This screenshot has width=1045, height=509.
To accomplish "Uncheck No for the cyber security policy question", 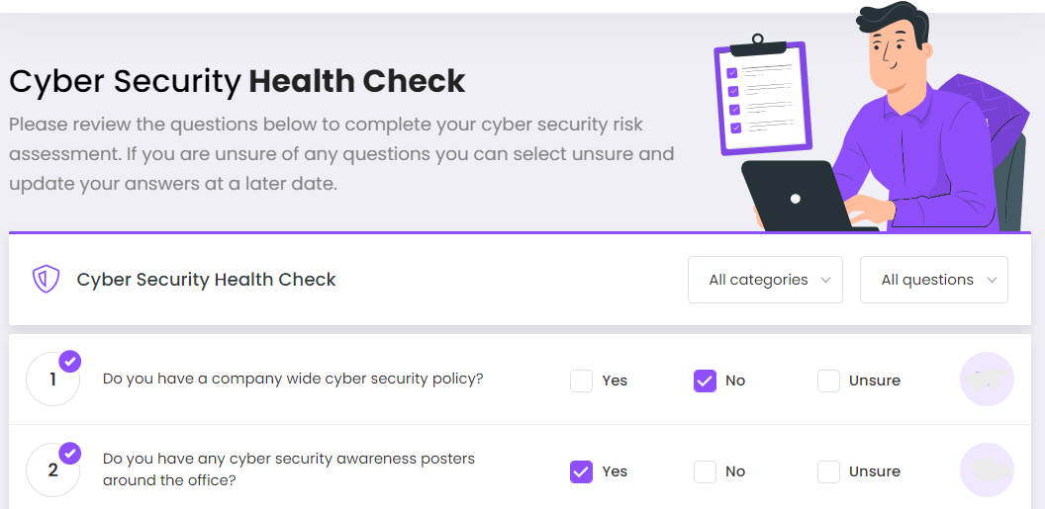I will [x=705, y=381].
